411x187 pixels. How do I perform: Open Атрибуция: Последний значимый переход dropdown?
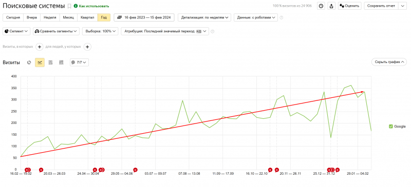[165, 31]
